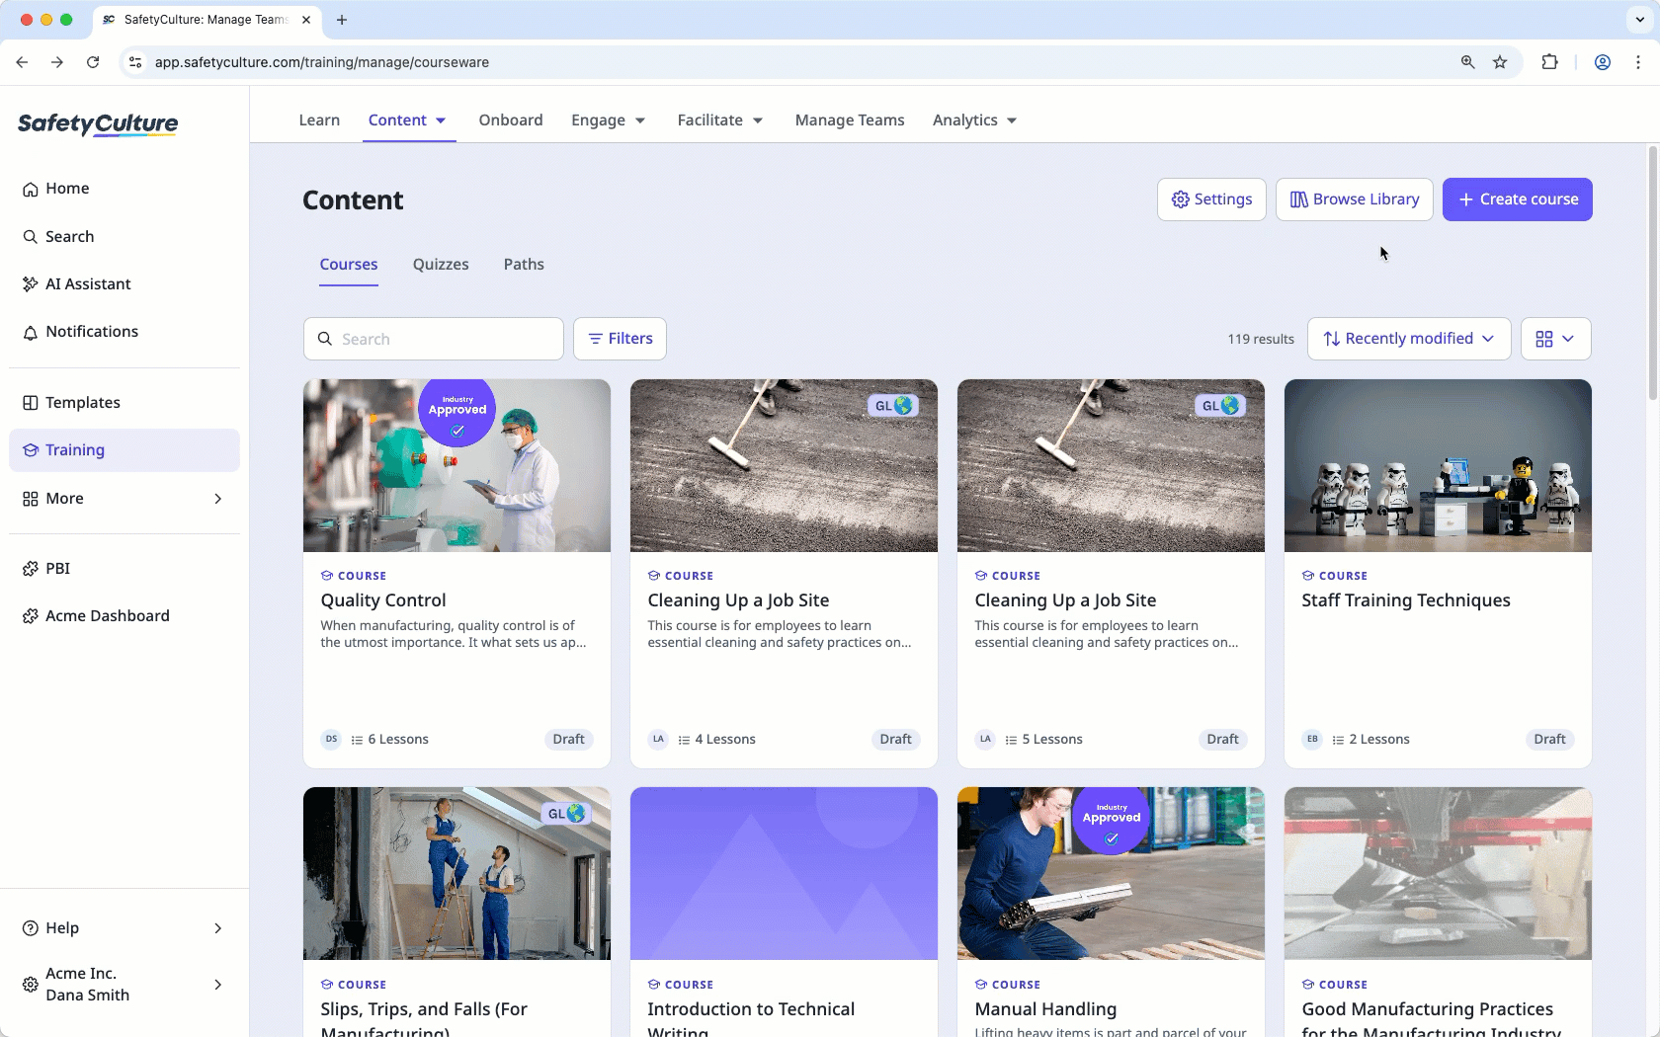Viewport: 1660px width, 1037px height.
Task: Open the Onboard tab
Action: 511,120
